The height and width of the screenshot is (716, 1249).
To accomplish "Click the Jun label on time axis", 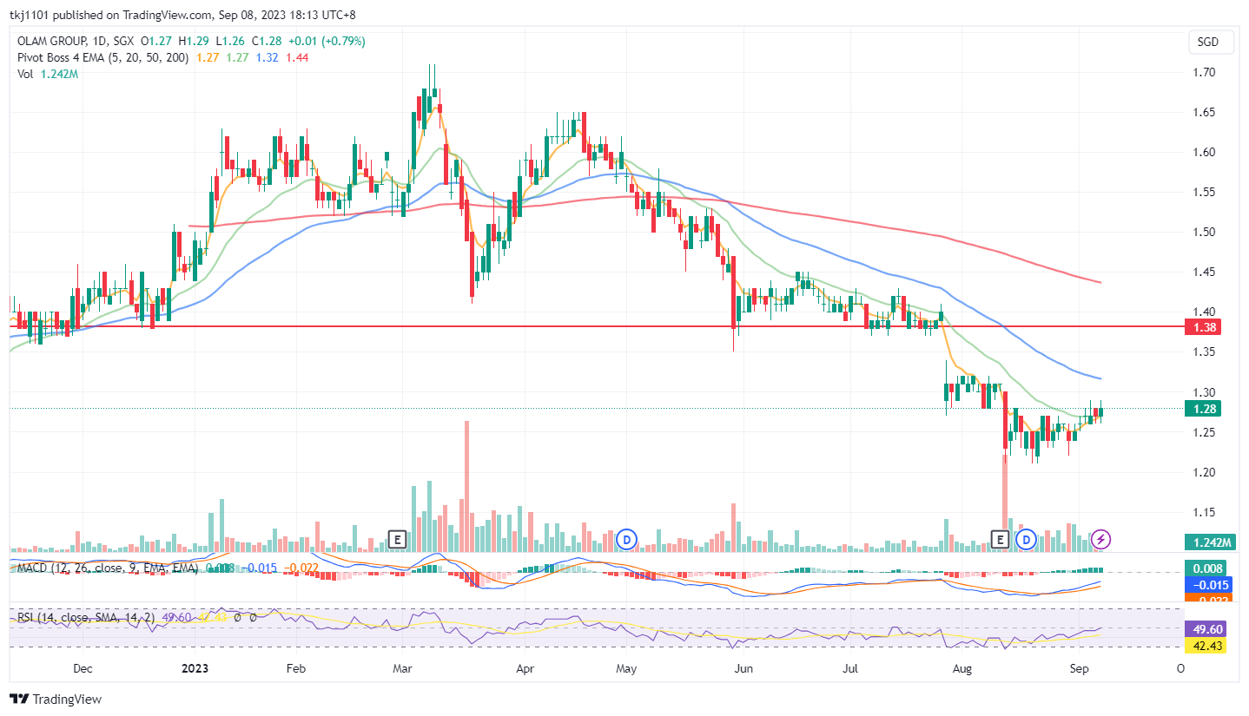I will coord(743,669).
